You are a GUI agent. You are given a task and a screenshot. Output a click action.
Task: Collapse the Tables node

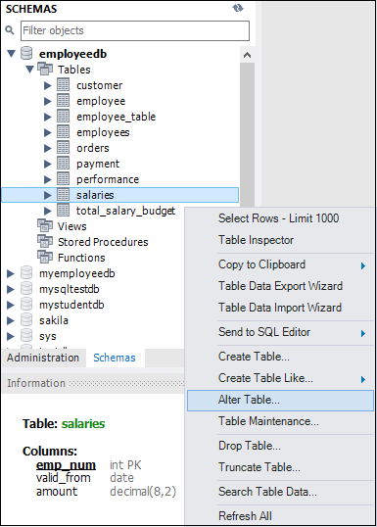[x=30, y=70]
